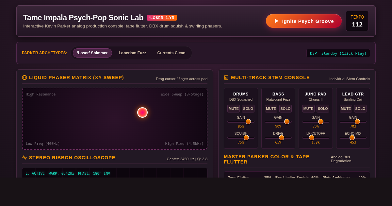The image size is (392, 206).
Task: Click the Lead Gtr echo mix slider
Action: point(353,138)
